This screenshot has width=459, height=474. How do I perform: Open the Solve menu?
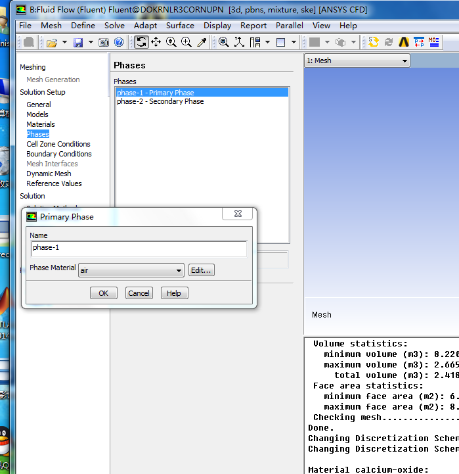[114, 26]
